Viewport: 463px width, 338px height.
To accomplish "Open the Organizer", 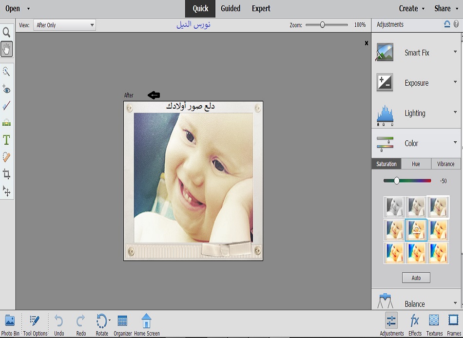I will 123,321.
